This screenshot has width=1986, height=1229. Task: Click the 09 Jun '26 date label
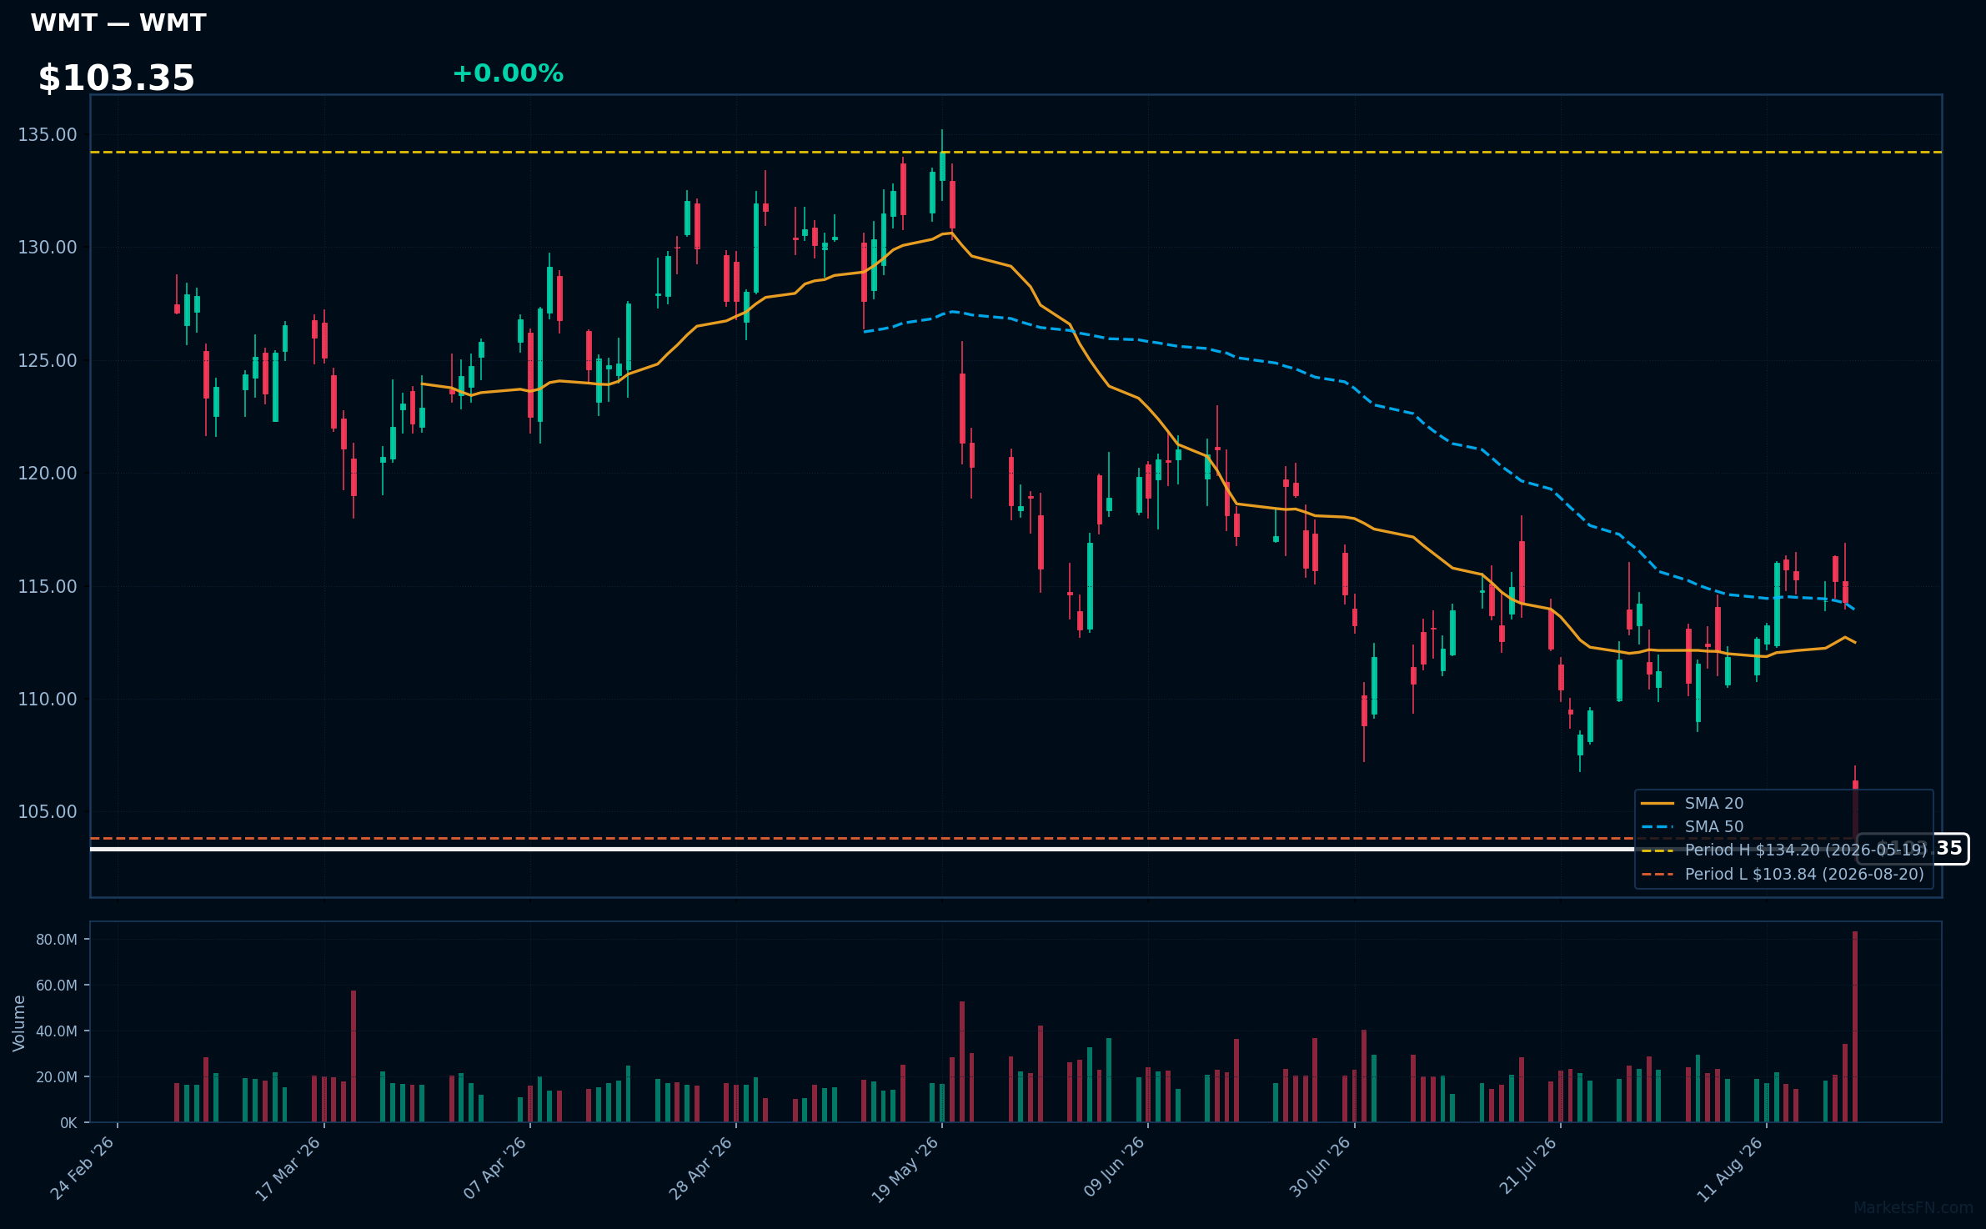[x=1114, y=1167]
